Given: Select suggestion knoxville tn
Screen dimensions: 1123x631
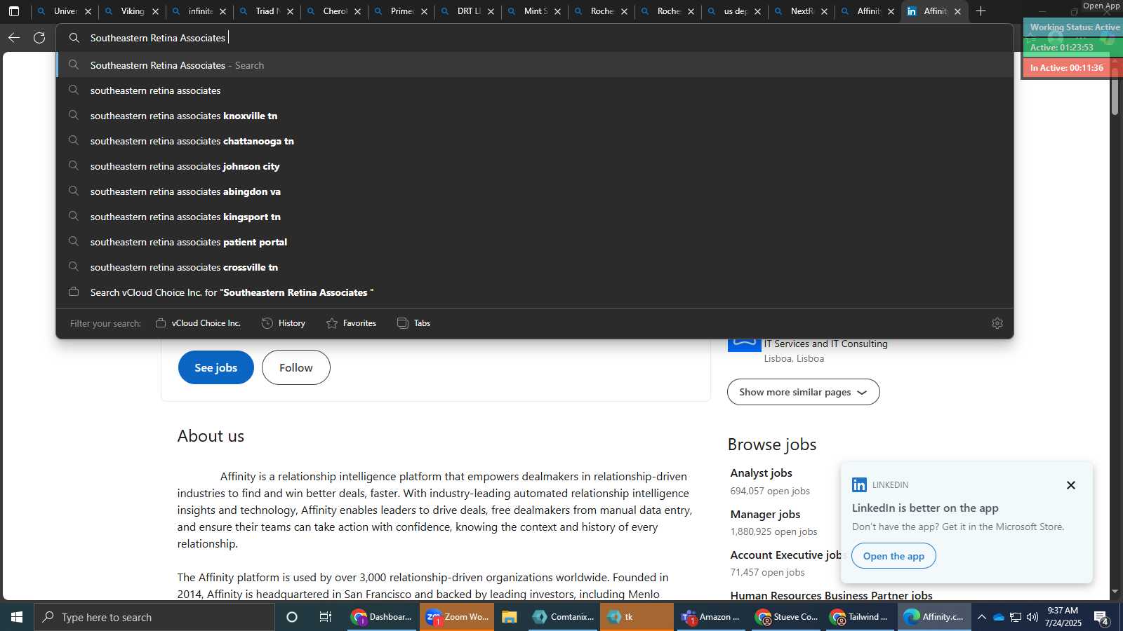Looking at the screenshot, I should 535,116.
